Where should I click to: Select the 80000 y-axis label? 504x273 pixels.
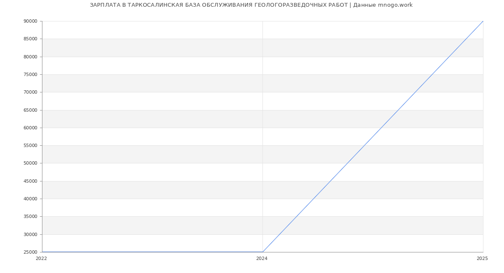30,57
